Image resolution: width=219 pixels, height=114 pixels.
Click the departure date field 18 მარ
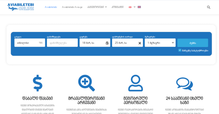click(95, 43)
